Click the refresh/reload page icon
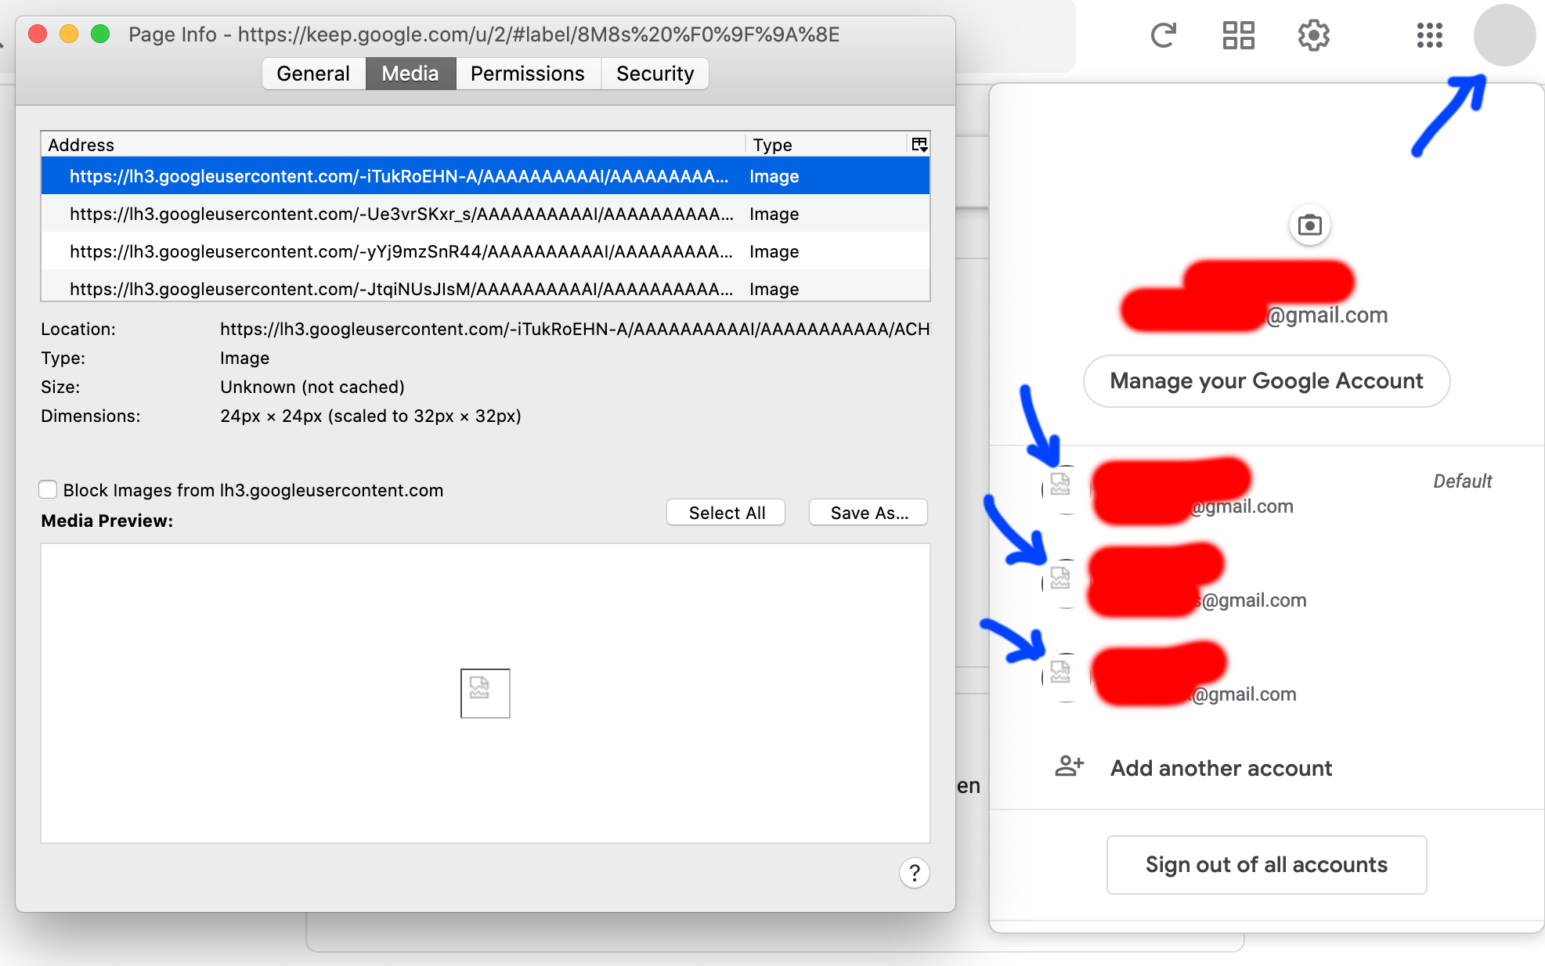1545x966 pixels. (x=1163, y=34)
